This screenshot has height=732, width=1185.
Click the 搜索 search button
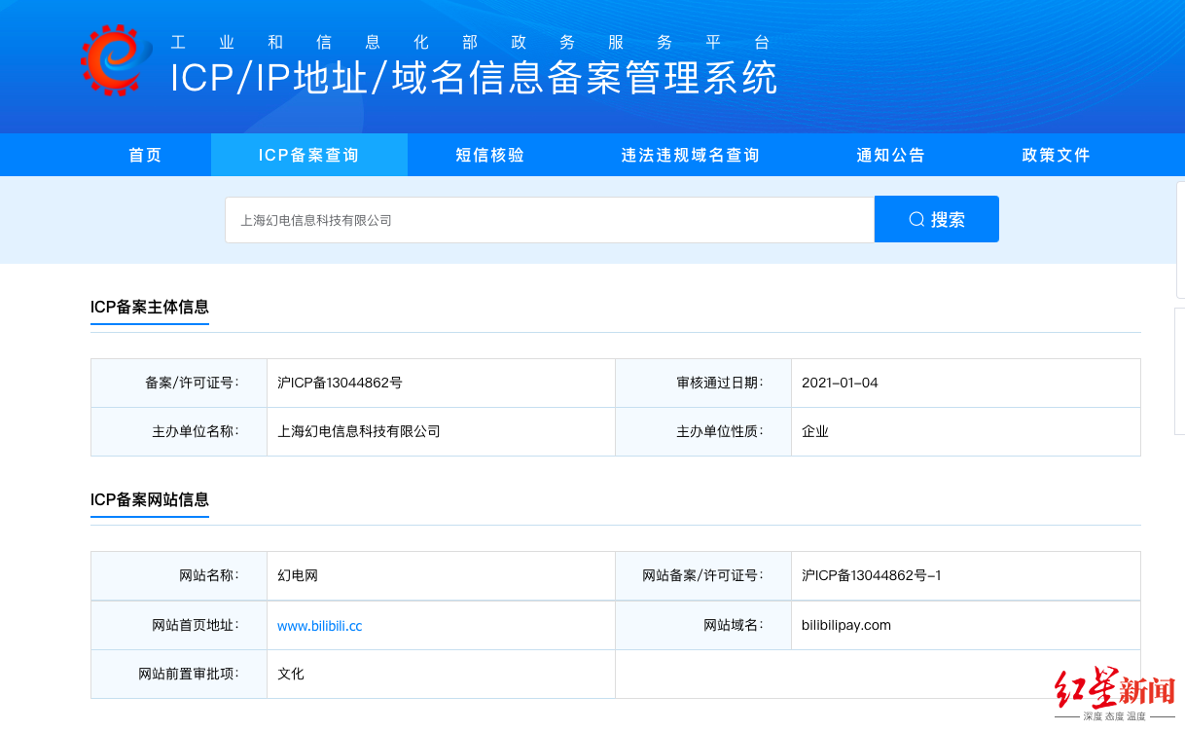click(x=936, y=218)
